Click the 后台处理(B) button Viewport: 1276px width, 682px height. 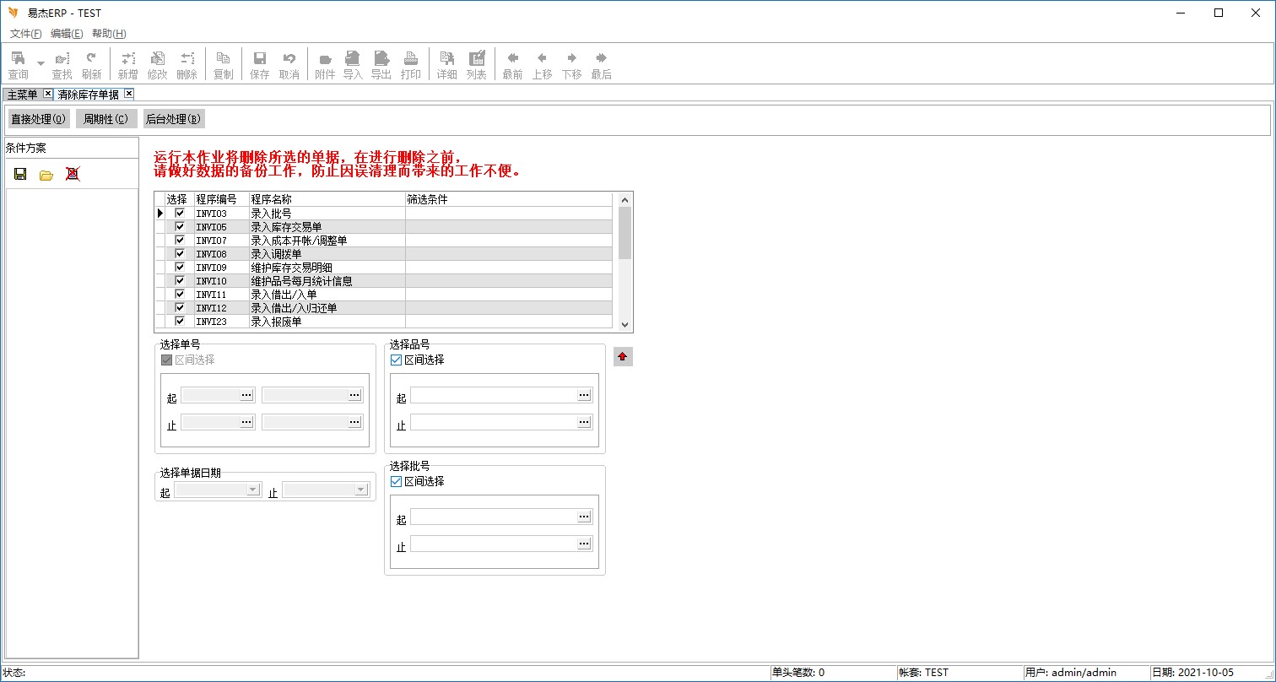pos(173,119)
